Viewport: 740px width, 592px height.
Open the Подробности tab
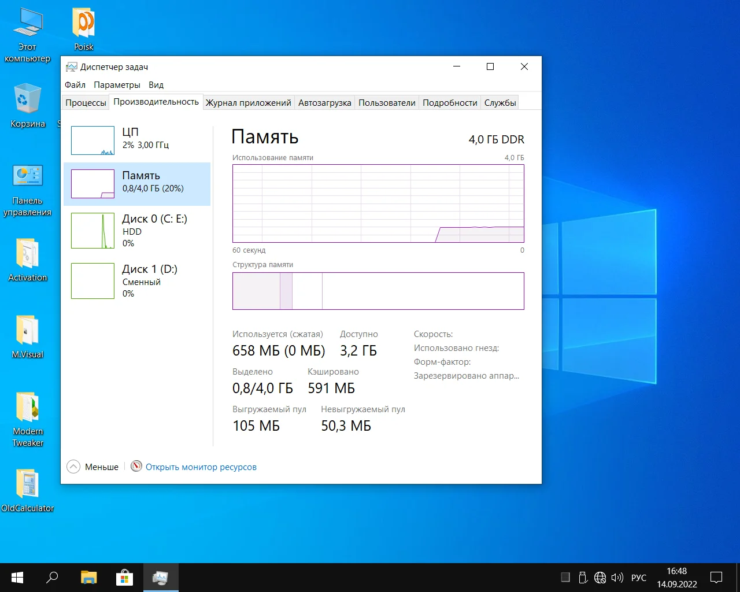tap(450, 102)
